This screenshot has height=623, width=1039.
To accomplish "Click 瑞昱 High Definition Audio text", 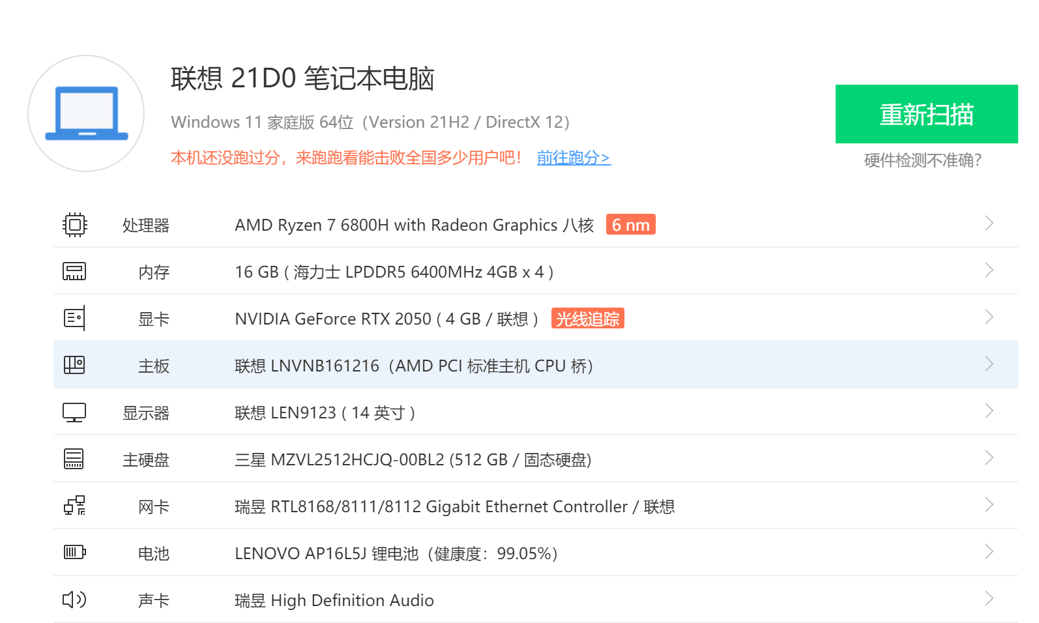I will point(334,601).
